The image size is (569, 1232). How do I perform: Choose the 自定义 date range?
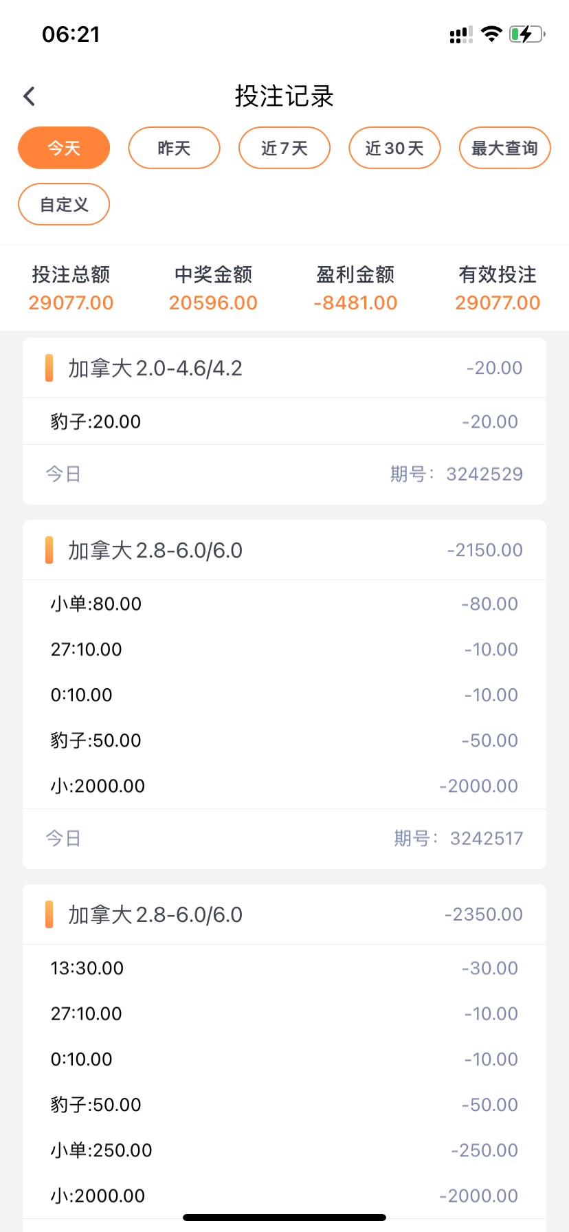64,204
